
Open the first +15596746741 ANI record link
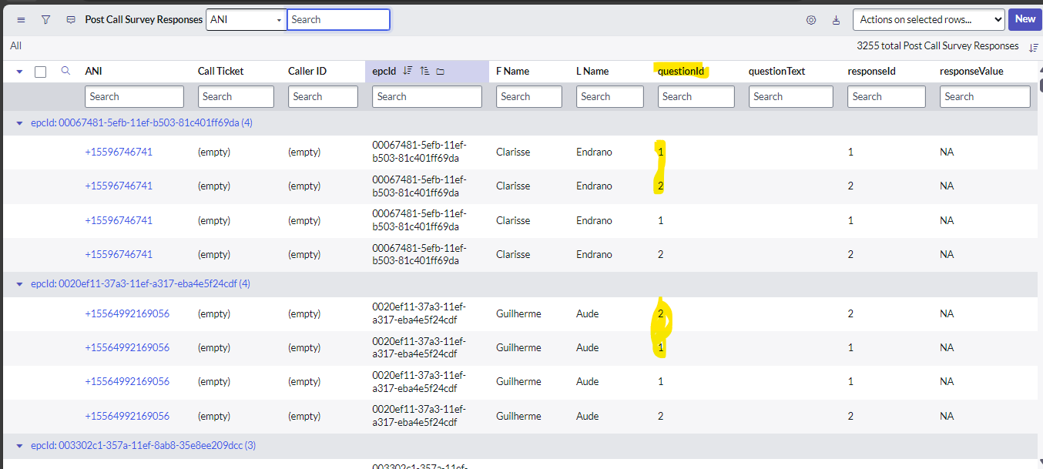point(119,152)
